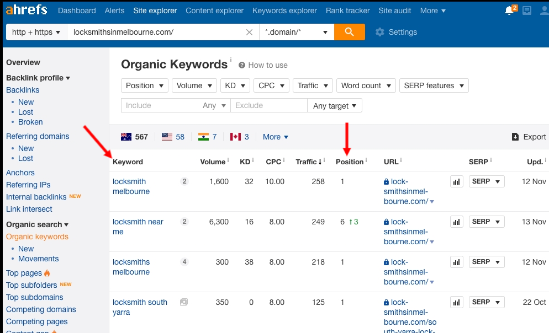Image resolution: width=549 pixels, height=333 pixels.
Task: Click the Export download icon
Action: (x=515, y=137)
